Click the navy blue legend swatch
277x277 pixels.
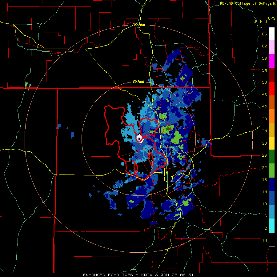coord(272,184)
